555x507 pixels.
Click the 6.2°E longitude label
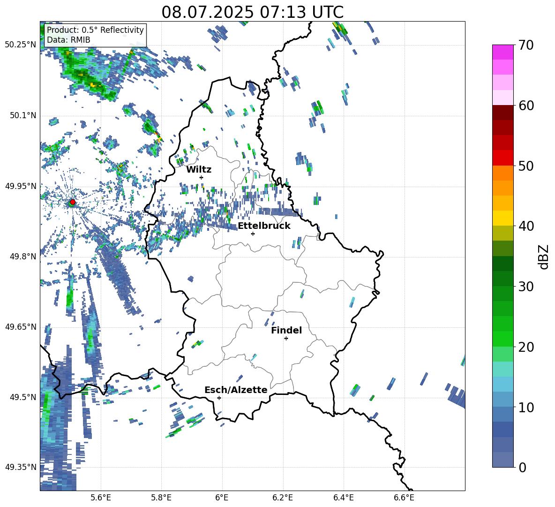[x=283, y=498]
